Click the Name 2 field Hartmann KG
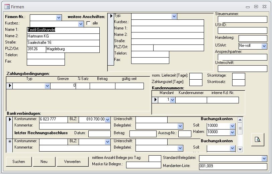The height and width of the screenshot is (174, 272). (x=63, y=36)
